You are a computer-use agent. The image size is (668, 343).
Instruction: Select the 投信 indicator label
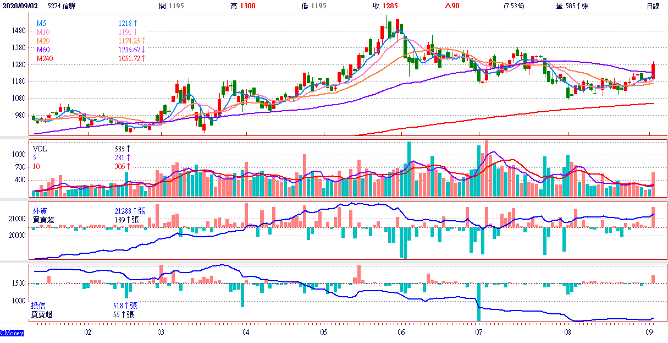38,306
